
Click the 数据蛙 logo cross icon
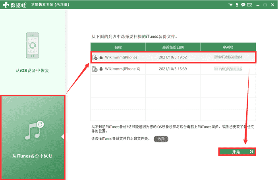(x=6, y=5)
